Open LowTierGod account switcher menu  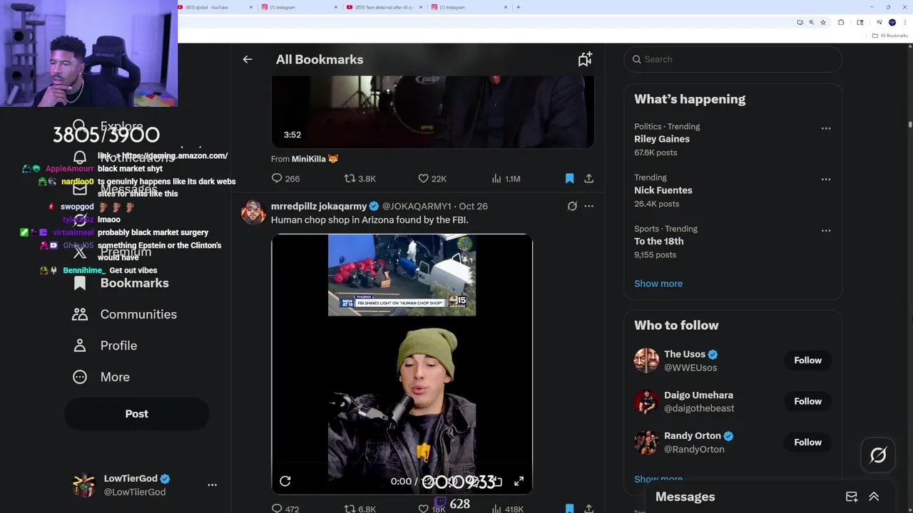212,484
